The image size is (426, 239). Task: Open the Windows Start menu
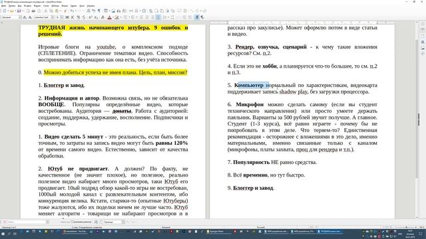pyautogui.click(x=3, y=233)
